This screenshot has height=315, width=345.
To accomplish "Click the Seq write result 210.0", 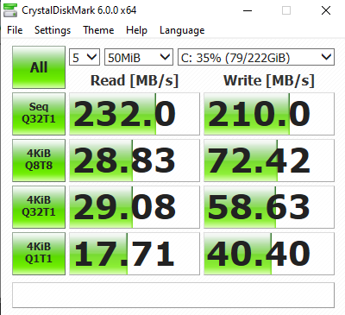I will [x=269, y=114].
